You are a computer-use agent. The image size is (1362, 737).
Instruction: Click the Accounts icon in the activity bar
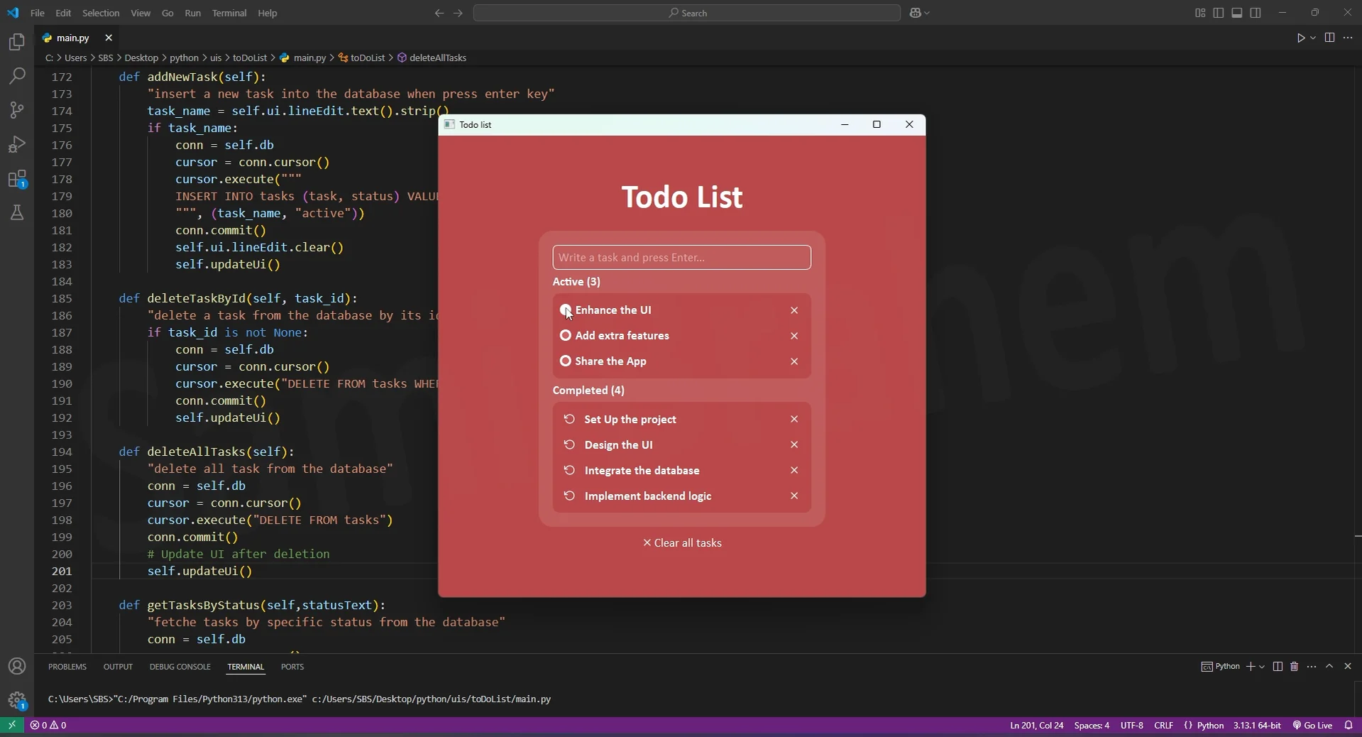(16, 666)
